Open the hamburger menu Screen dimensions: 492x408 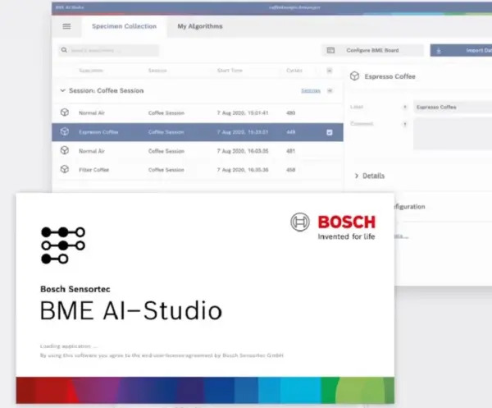66,26
